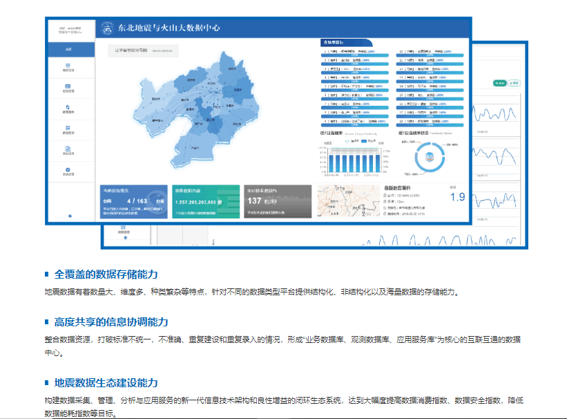567x419 pixels.
Task: Click paragraph starting 地震数据有着数量大
Action: (x=252, y=292)
